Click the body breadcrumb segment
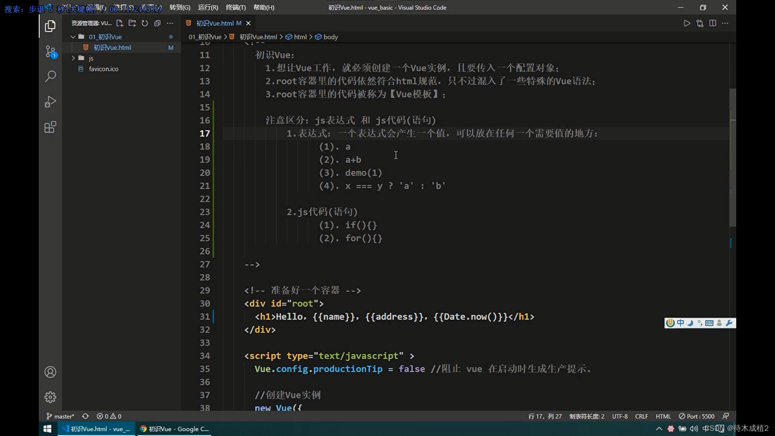Screen dimensions: 775x436 (331, 37)
